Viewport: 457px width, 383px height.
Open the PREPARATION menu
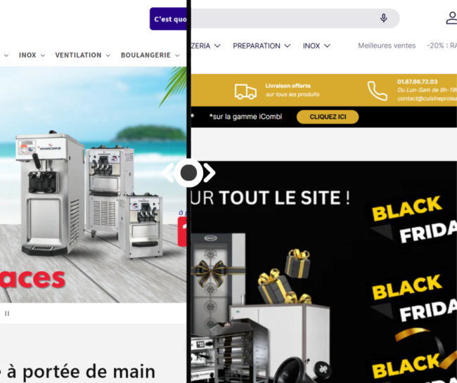(x=262, y=46)
